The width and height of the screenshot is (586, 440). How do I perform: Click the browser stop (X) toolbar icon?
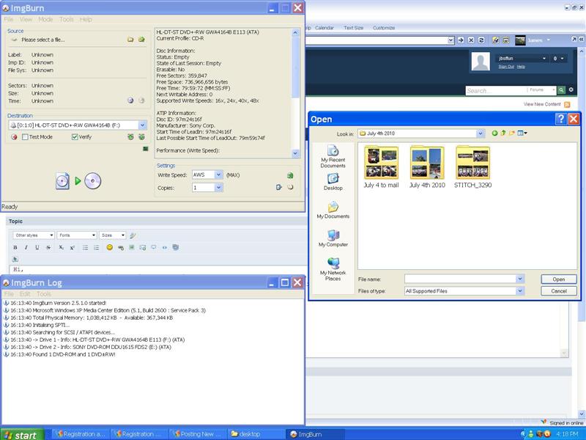click(x=471, y=40)
